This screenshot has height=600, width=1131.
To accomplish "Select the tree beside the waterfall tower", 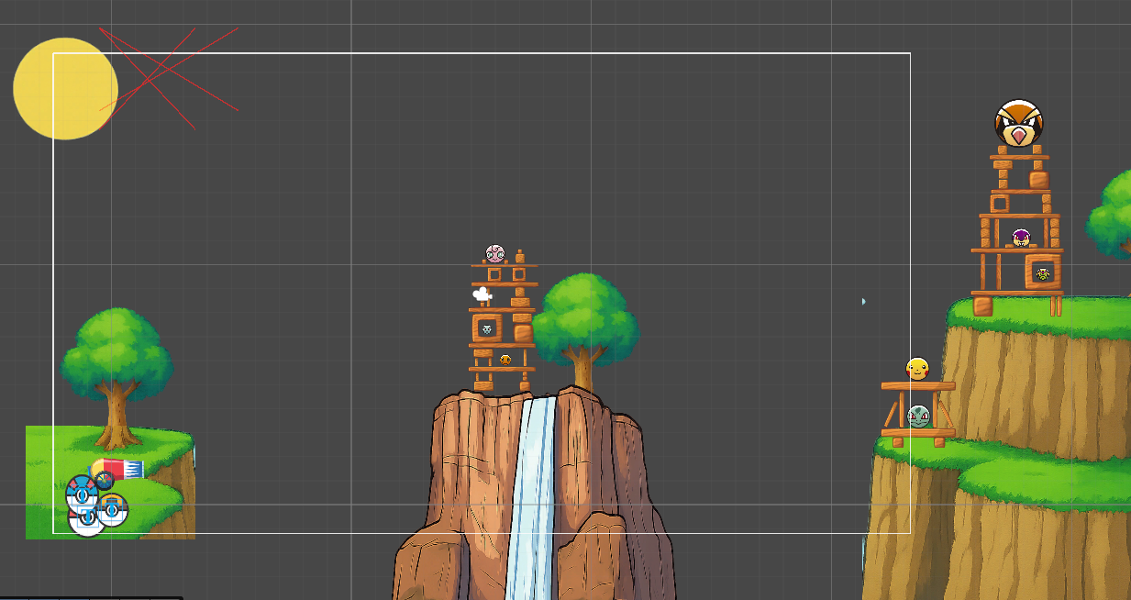I will pyautogui.click(x=584, y=332).
